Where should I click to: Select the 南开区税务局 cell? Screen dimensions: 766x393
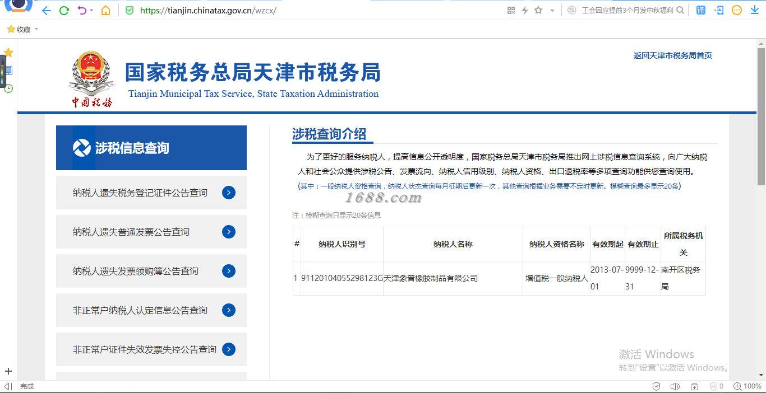pos(683,278)
